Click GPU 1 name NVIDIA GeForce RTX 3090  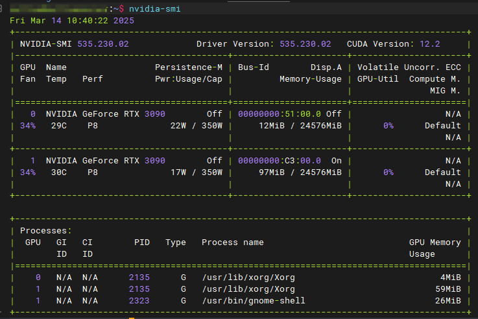[x=106, y=161]
